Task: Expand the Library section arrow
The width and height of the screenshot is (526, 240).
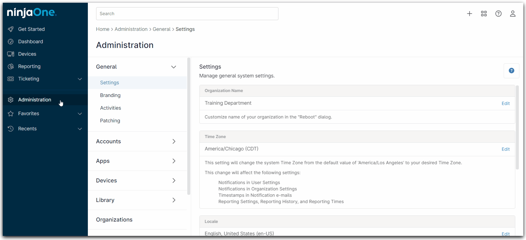Action: [x=174, y=200]
